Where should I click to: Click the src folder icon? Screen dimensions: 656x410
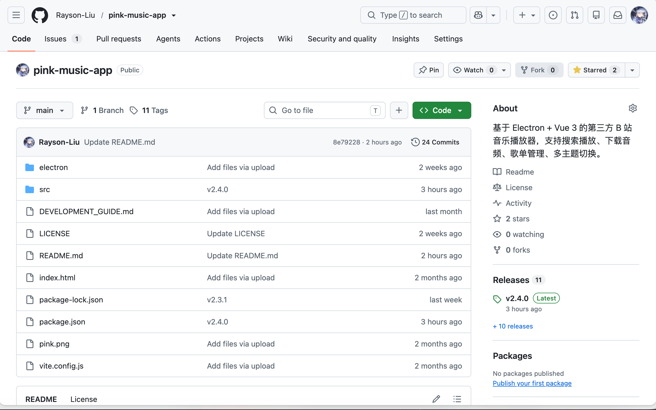(x=30, y=189)
